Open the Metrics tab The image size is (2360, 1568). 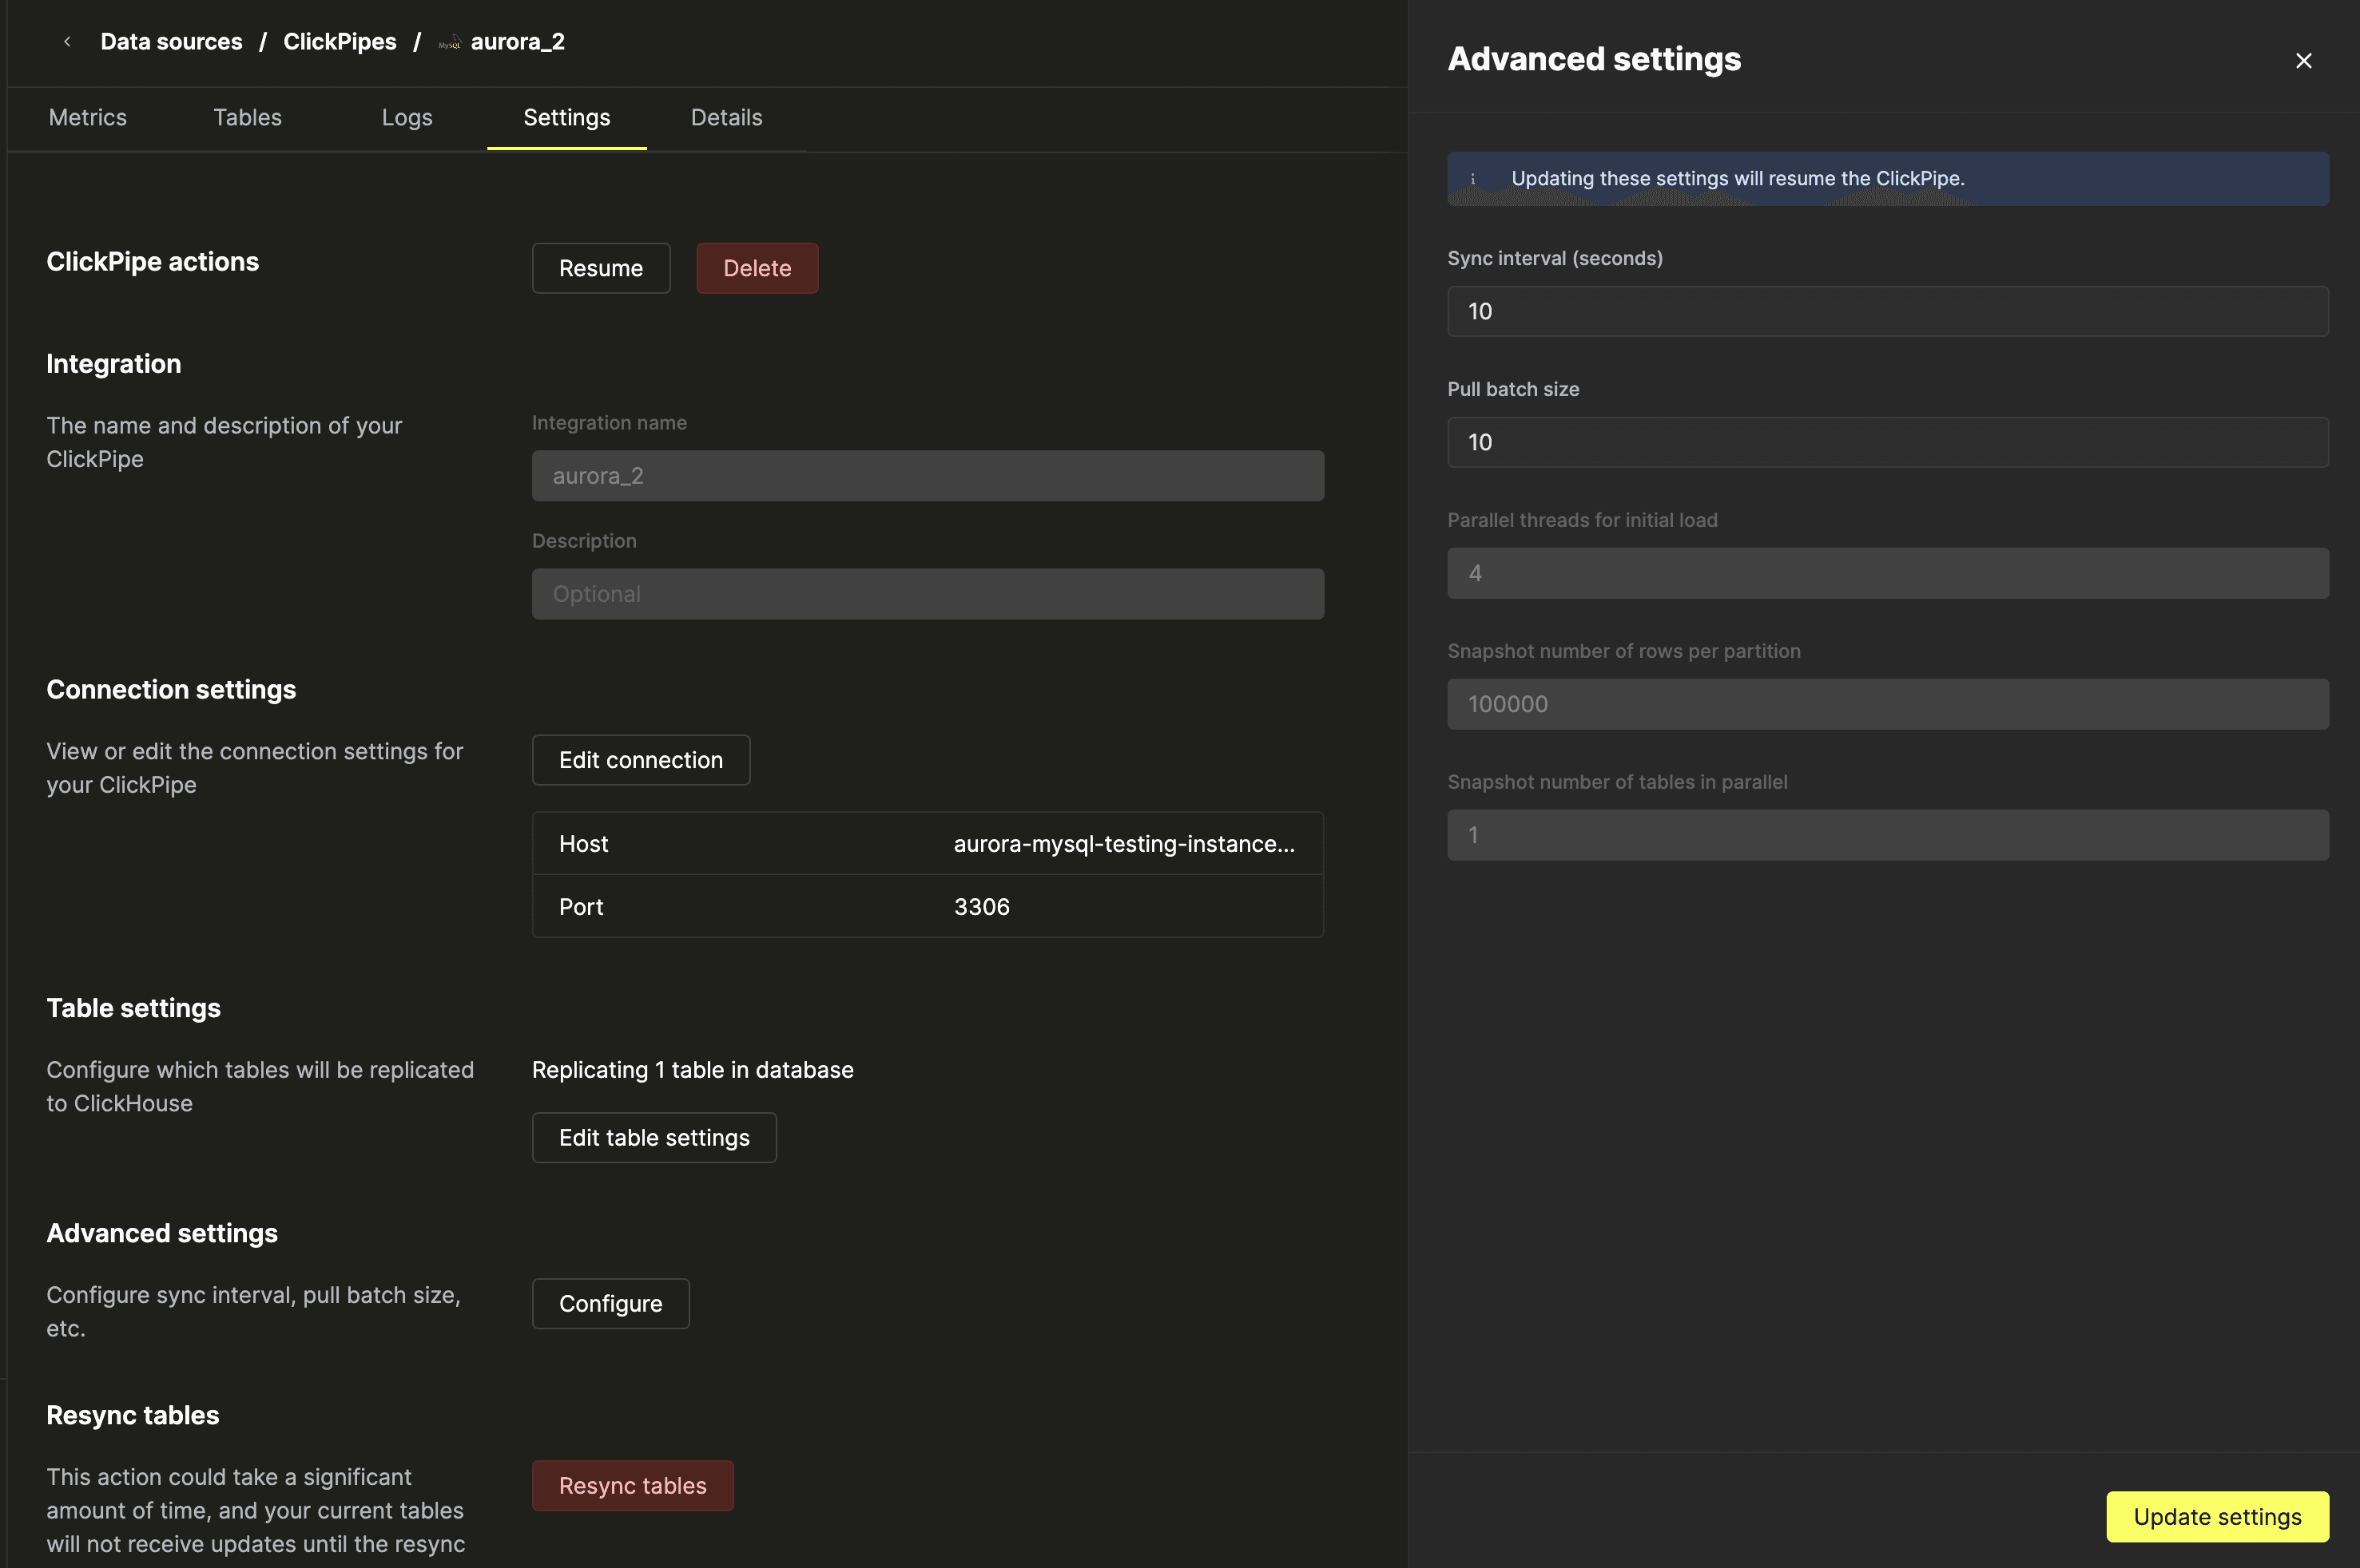pyautogui.click(x=88, y=118)
